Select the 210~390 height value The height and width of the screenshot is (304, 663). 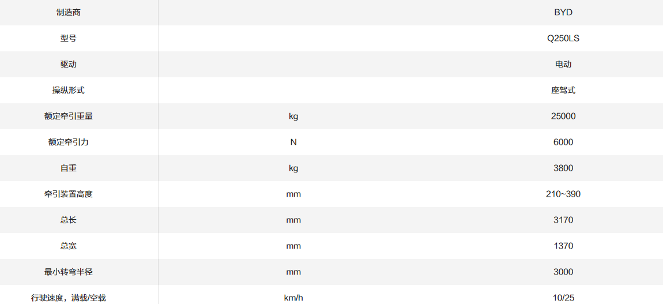(563, 194)
